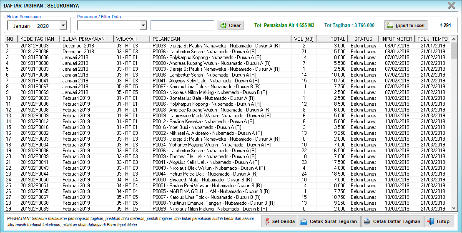Type in the filter search text box

click(182, 26)
